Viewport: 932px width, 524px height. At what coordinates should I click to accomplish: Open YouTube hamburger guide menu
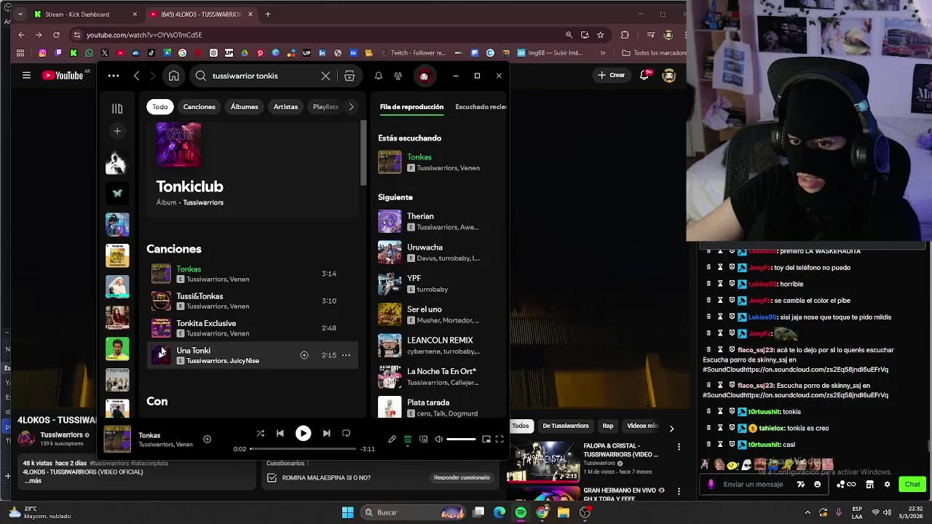26,75
